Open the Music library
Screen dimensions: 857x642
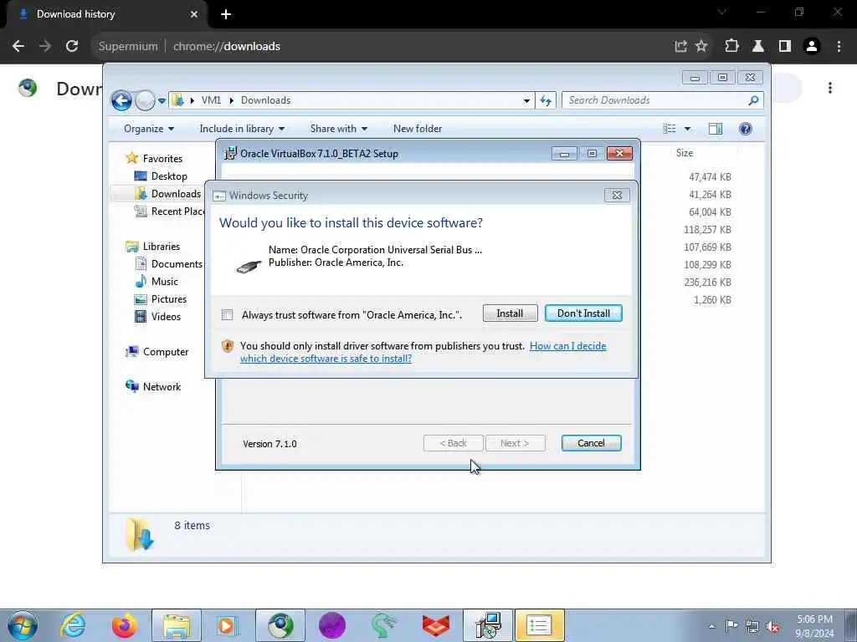165,282
